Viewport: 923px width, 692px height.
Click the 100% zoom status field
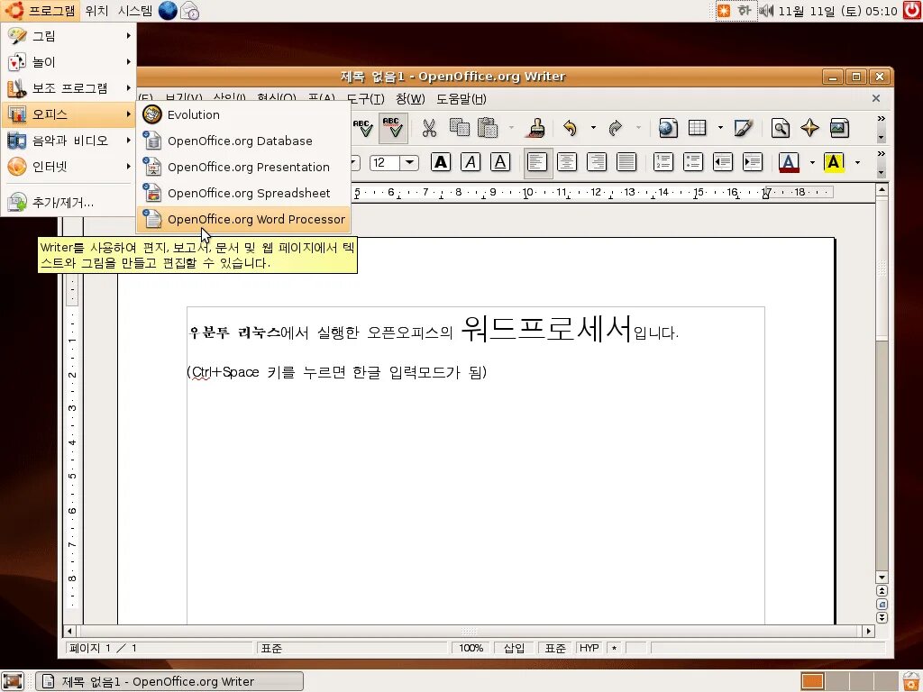(x=471, y=648)
